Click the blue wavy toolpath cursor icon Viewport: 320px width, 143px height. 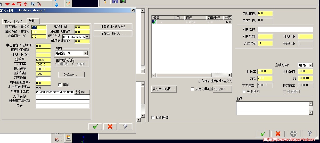coord(33,4)
